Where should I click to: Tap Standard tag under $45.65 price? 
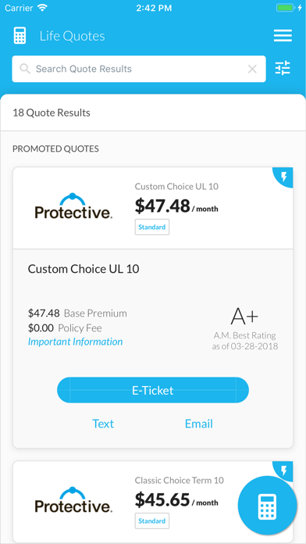[x=151, y=521]
